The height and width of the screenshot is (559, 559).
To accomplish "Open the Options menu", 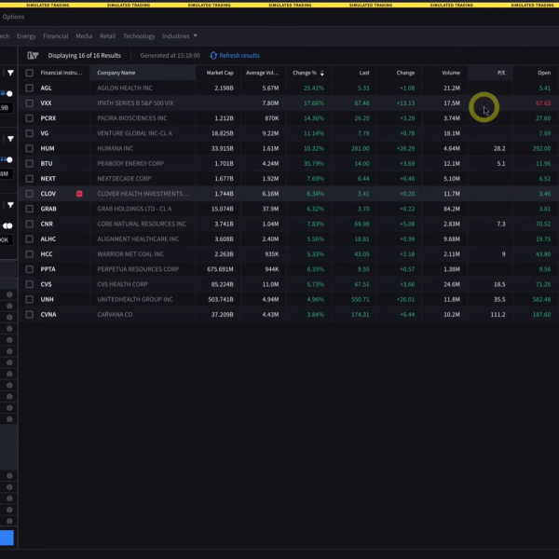I will [x=14, y=17].
